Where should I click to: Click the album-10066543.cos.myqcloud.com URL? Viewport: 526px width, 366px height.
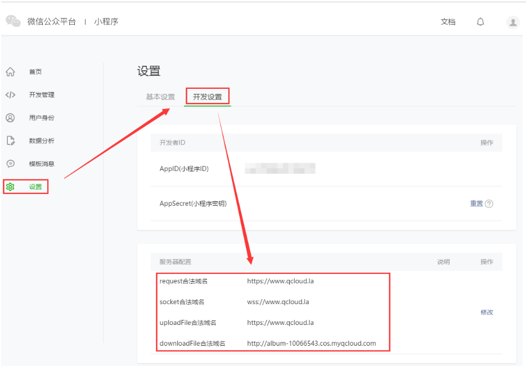click(312, 344)
